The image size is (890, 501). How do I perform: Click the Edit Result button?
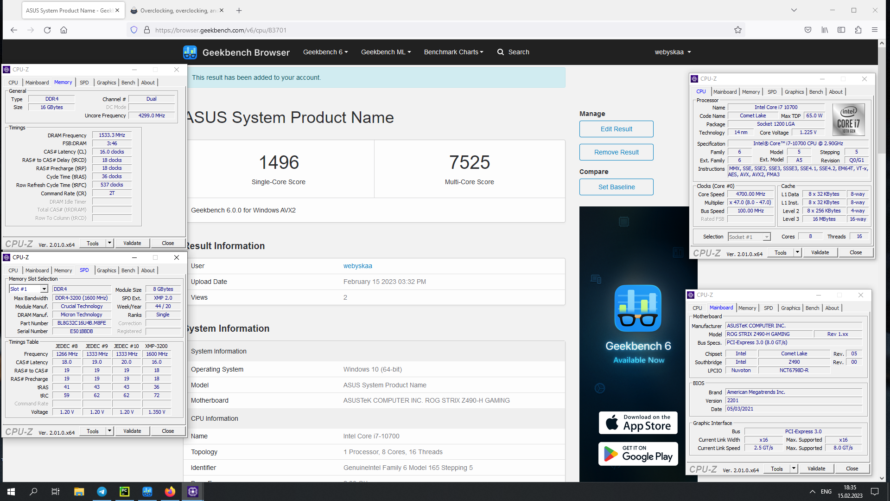[616, 129]
